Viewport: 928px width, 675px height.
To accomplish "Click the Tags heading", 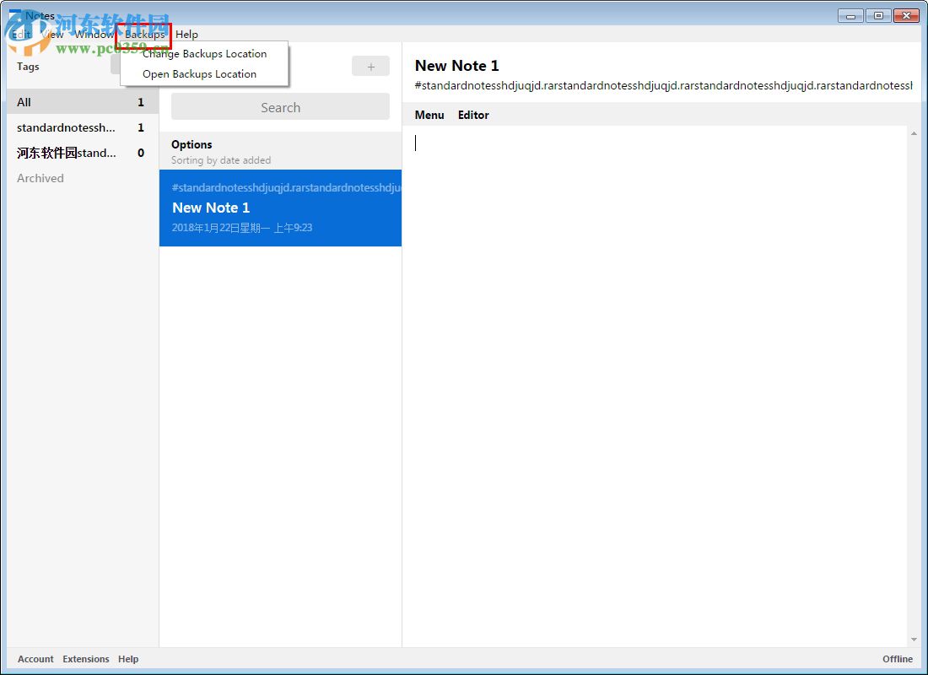I will [x=28, y=67].
